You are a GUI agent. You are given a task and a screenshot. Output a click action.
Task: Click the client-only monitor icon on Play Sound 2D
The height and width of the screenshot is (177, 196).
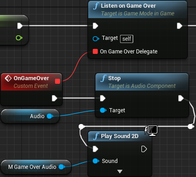click(152, 130)
